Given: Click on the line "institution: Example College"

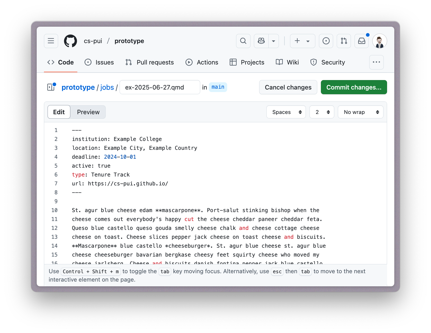Looking at the screenshot, I should [117, 139].
